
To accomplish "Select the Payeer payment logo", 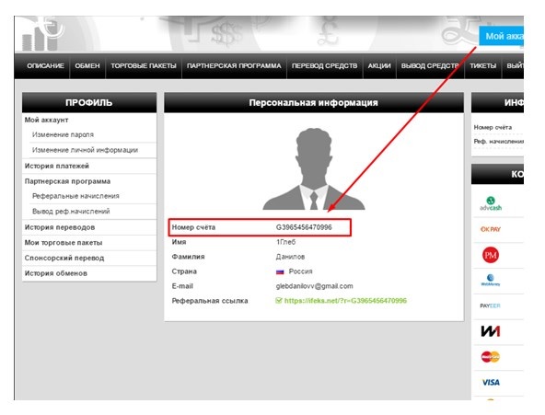I will (490, 305).
